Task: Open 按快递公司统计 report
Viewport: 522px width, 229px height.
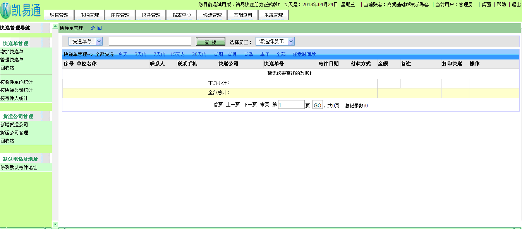Action: pyautogui.click(x=16, y=90)
